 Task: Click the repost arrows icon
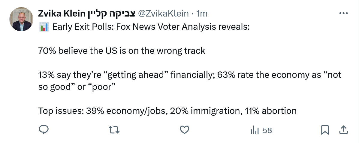tap(114, 130)
